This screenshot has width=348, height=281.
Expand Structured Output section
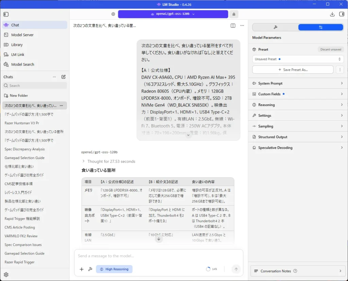pyautogui.click(x=298, y=137)
